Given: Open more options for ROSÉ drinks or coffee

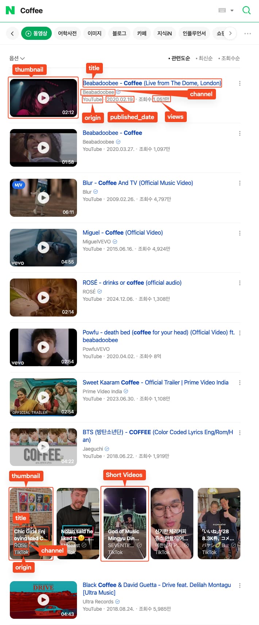Looking at the screenshot, I should 240,283.
